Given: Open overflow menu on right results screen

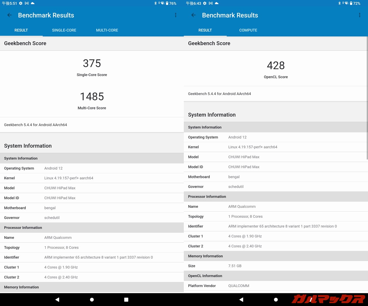Looking at the screenshot, I should point(359,15).
